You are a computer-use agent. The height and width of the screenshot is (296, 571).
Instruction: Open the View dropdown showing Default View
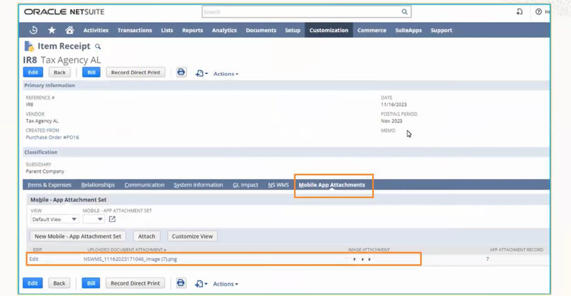(x=54, y=219)
